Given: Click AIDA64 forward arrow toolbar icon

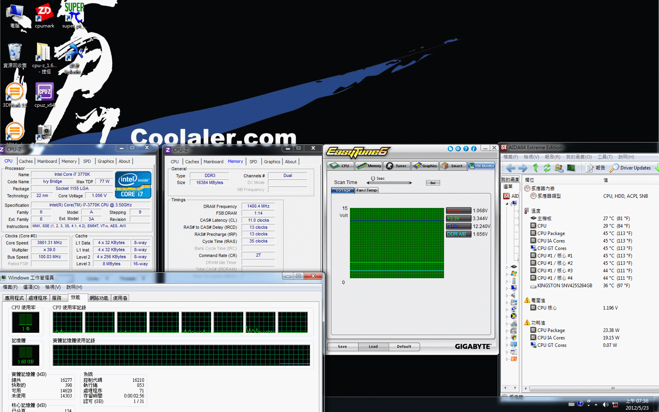Looking at the screenshot, I should point(522,168).
